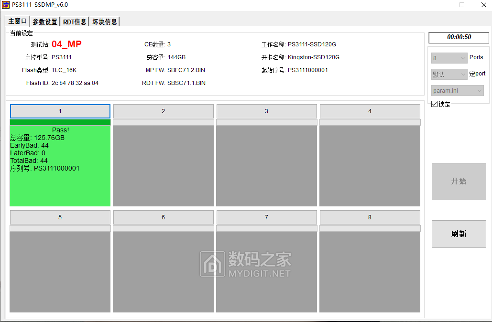The image size is (492, 322).
Task: Click the MP FW value SBFC71.2.BIN
Action: (186, 70)
